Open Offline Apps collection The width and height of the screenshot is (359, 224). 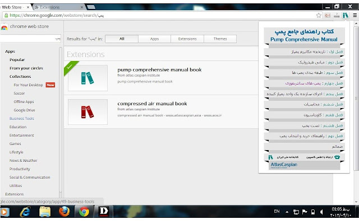coord(24,102)
